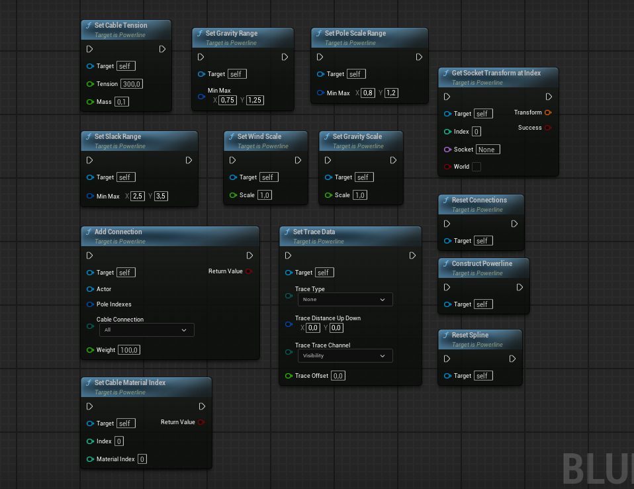
Task: Select the Success output pin on Get Socket Transform
Action: click(548, 128)
